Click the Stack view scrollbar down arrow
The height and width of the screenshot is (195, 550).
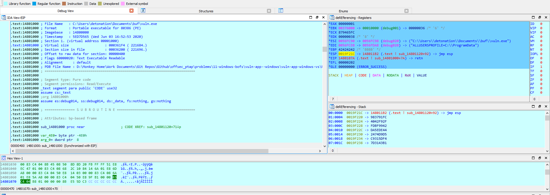pos(547,151)
